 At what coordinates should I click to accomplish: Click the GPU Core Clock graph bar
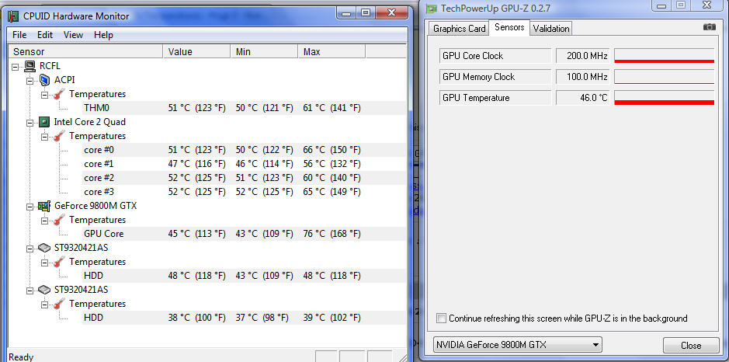tap(665, 56)
